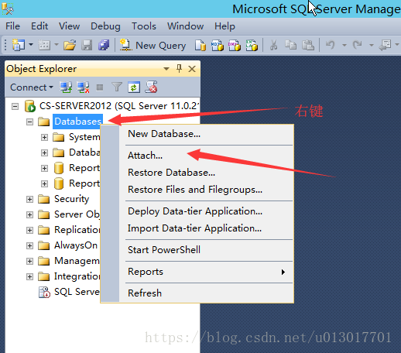Click the Save disk icon
This screenshot has width=401, height=353.
(x=87, y=45)
